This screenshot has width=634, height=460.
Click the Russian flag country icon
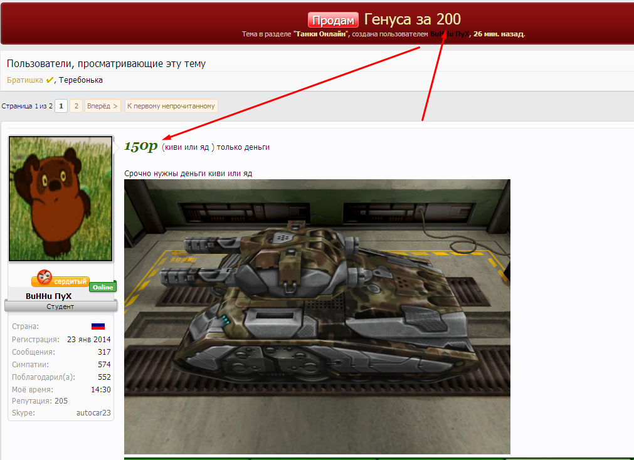[x=98, y=327]
